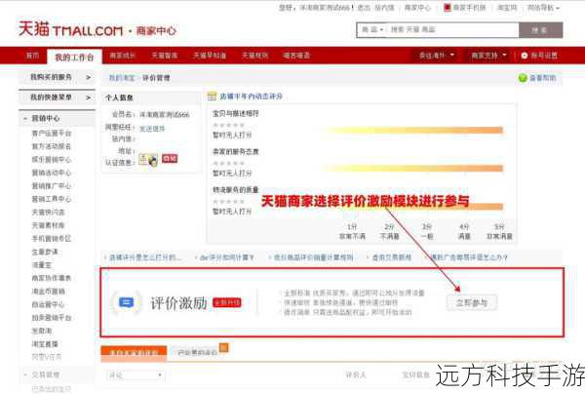Click the grey search button
This screenshot has height=394, width=585.
point(540,30)
